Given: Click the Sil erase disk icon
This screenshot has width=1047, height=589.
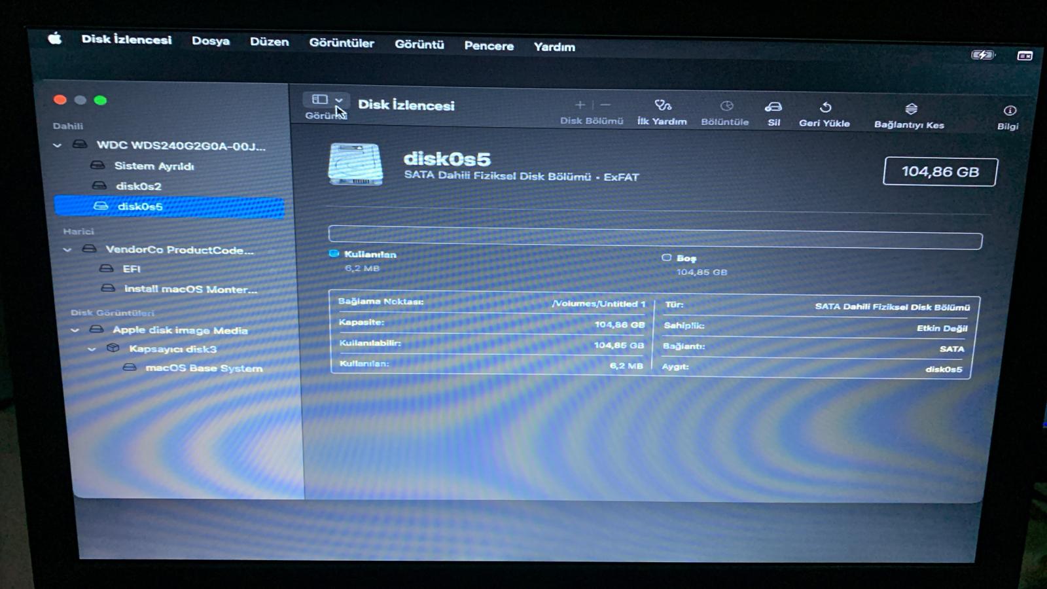Looking at the screenshot, I should click(x=773, y=107).
